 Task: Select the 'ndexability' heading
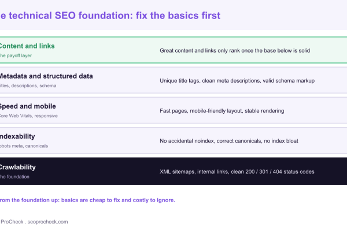click(x=17, y=136)
